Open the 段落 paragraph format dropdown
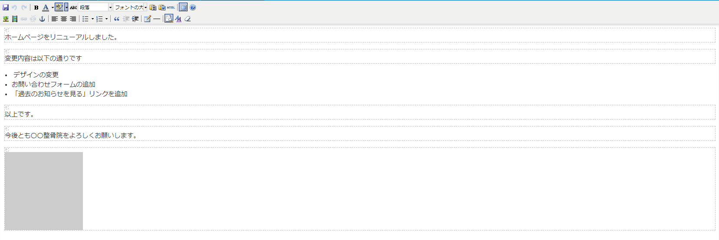This screenshot has height=240, width=719. pyautogui.click(x=95, y=7)
